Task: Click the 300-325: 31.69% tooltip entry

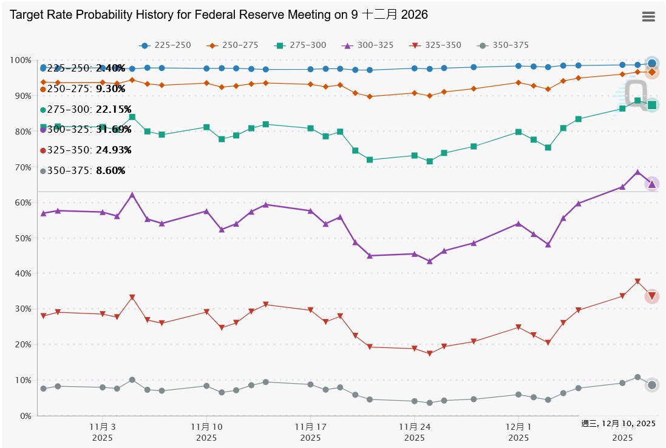Action: pyautogui.click(x=85, y=130)
